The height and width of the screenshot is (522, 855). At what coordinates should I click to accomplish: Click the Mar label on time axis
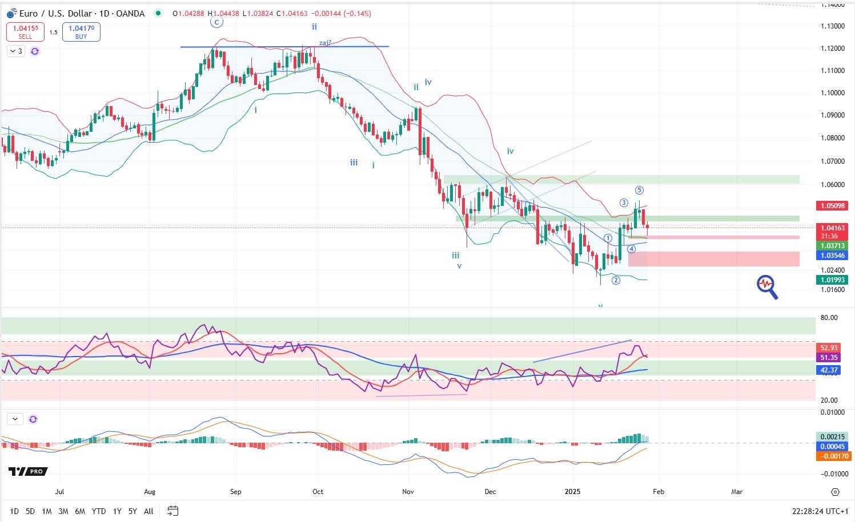pos(737,491)
